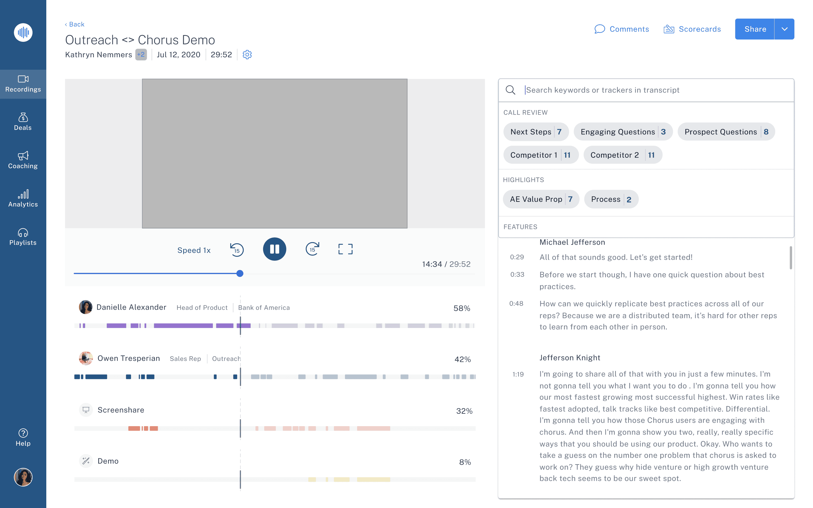Toggle the Competitor 1 tracker chip

pos(540,155)
